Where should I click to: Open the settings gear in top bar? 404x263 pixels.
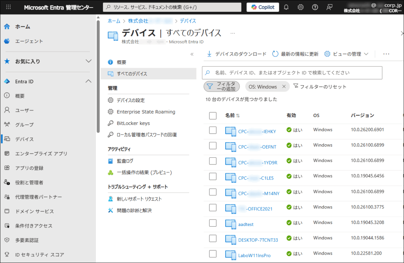[301, 7]
